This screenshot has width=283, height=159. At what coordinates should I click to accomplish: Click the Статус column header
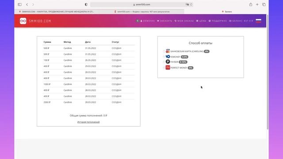[115, 42]
